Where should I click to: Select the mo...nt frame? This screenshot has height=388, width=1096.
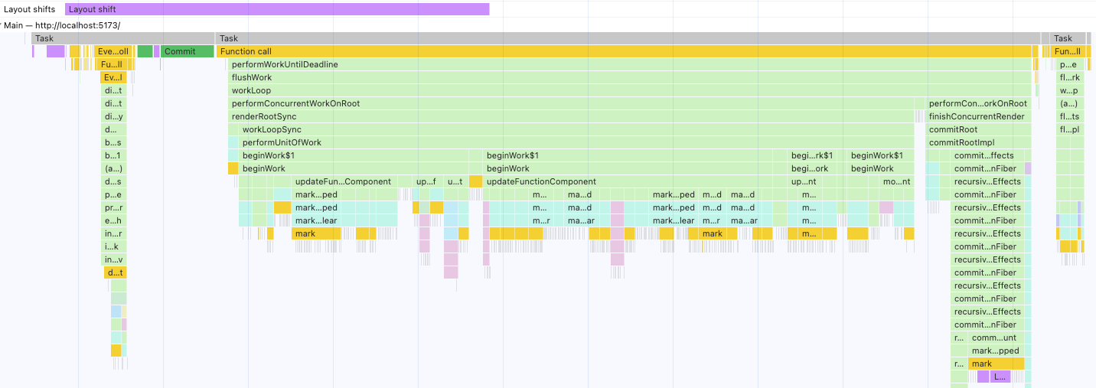pos(896,181)
